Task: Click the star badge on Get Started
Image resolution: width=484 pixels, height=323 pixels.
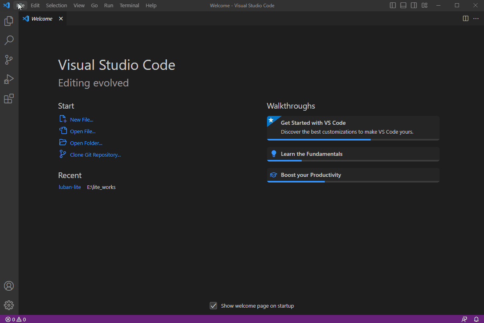Action: 271,120
